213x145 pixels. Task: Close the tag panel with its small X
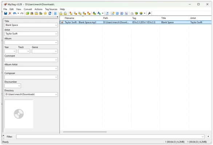coord(58,17)
